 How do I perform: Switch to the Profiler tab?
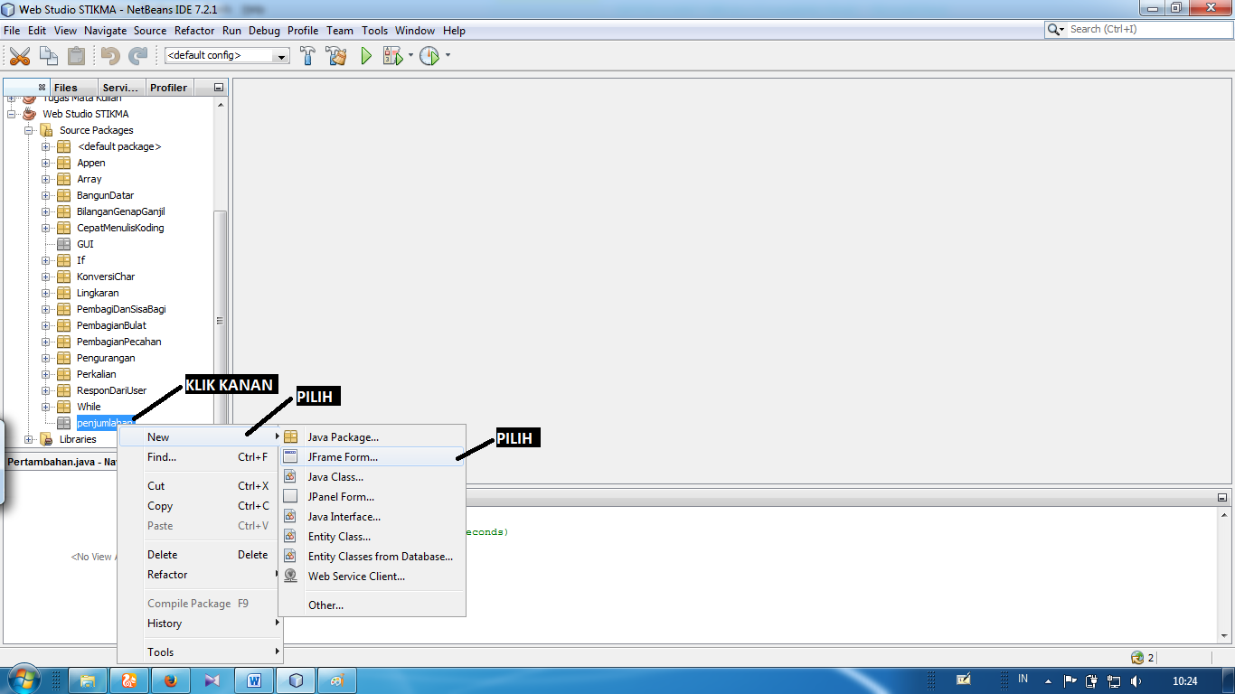pos(168,87)
